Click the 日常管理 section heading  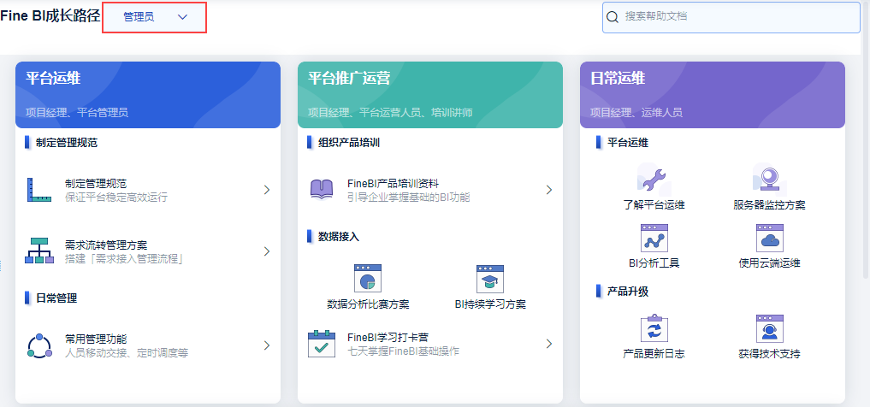pos(56,298)
